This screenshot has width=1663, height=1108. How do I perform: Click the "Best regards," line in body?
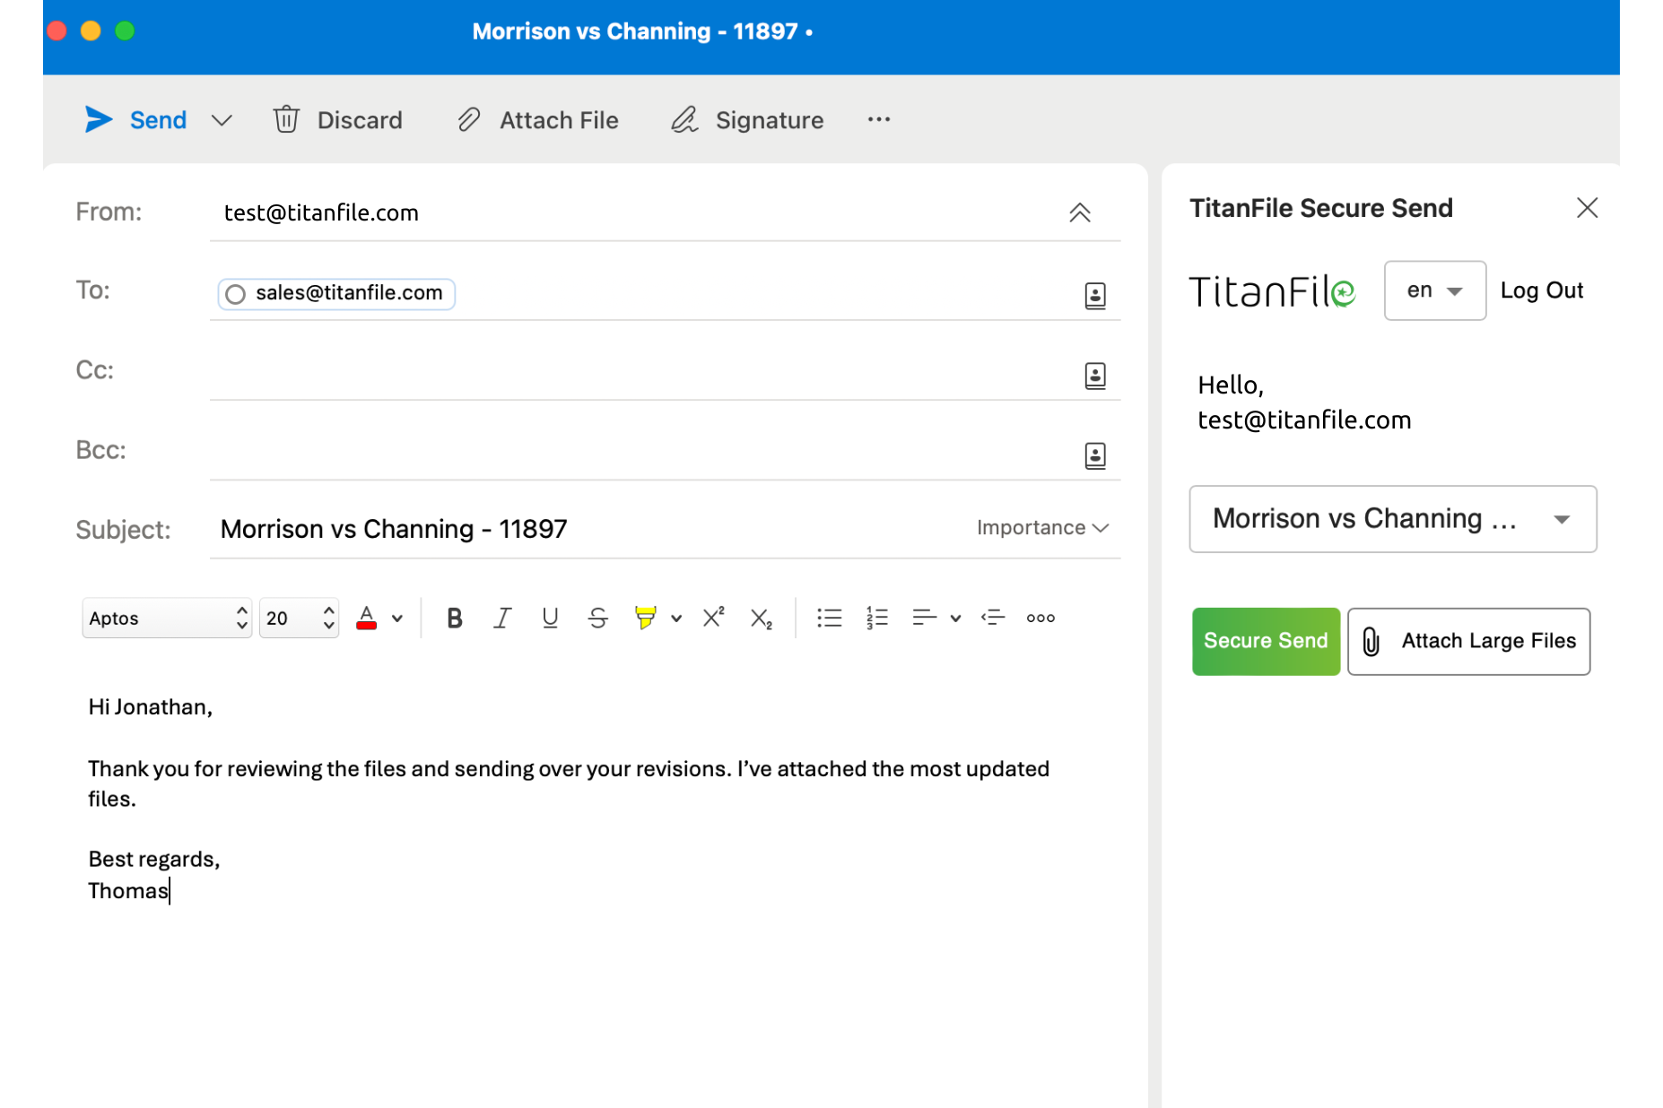tap(154, 859)
